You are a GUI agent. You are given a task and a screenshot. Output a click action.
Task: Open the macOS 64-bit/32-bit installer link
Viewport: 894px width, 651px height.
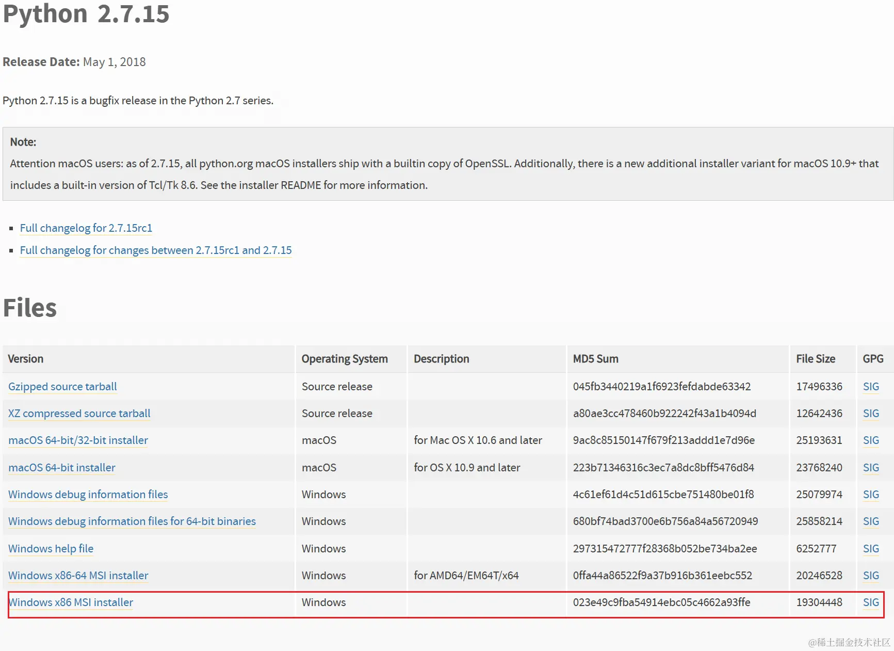pos(77,440)
